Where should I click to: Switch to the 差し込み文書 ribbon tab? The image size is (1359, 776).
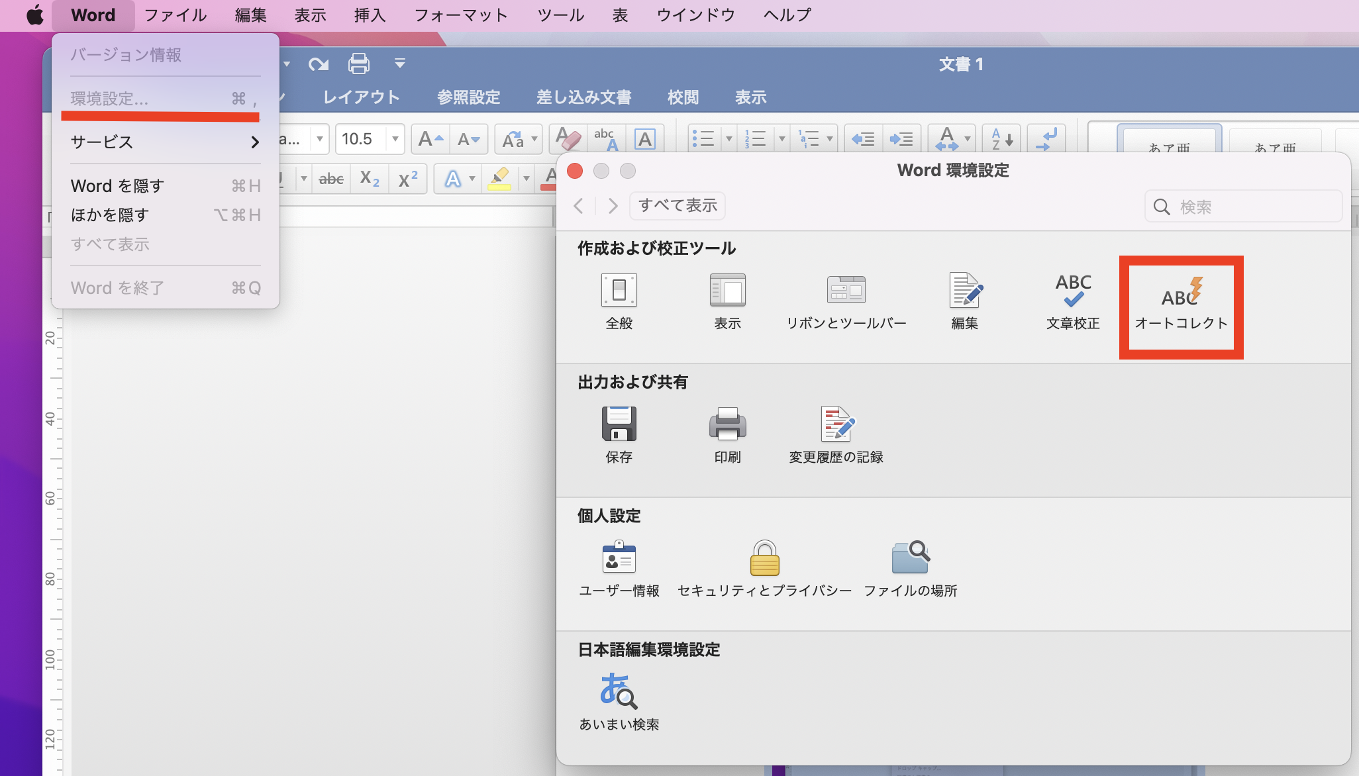tap(583, 97)
